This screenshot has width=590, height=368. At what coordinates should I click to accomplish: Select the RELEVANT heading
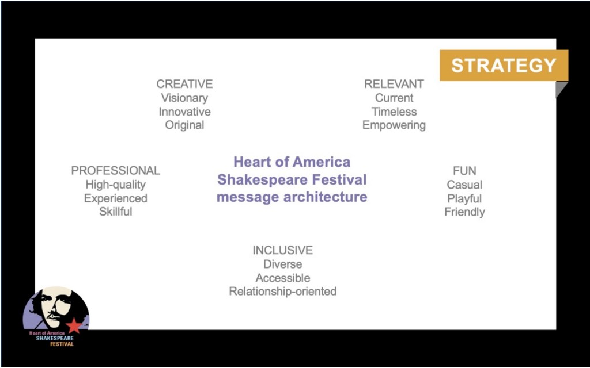pos(394,84)
